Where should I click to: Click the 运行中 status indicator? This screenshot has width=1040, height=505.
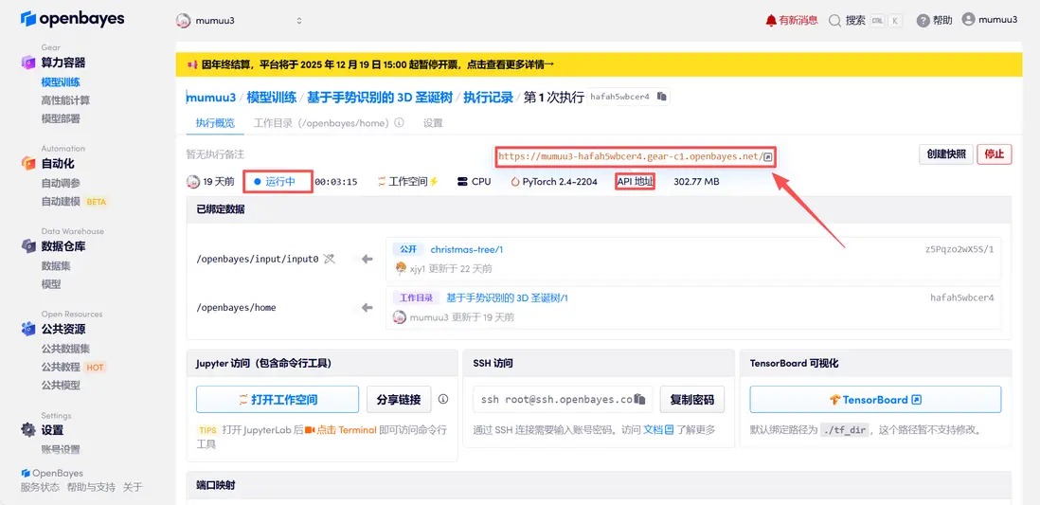275,181
